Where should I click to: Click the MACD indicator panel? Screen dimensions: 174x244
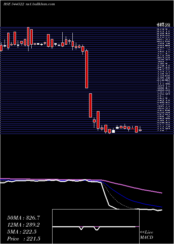96,227
